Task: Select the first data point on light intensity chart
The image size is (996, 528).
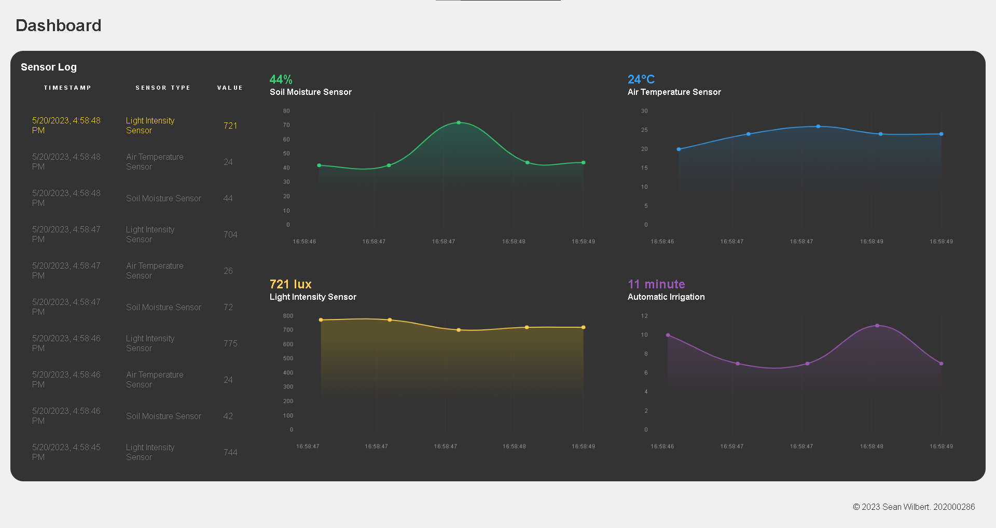Action: pos(321,319)
